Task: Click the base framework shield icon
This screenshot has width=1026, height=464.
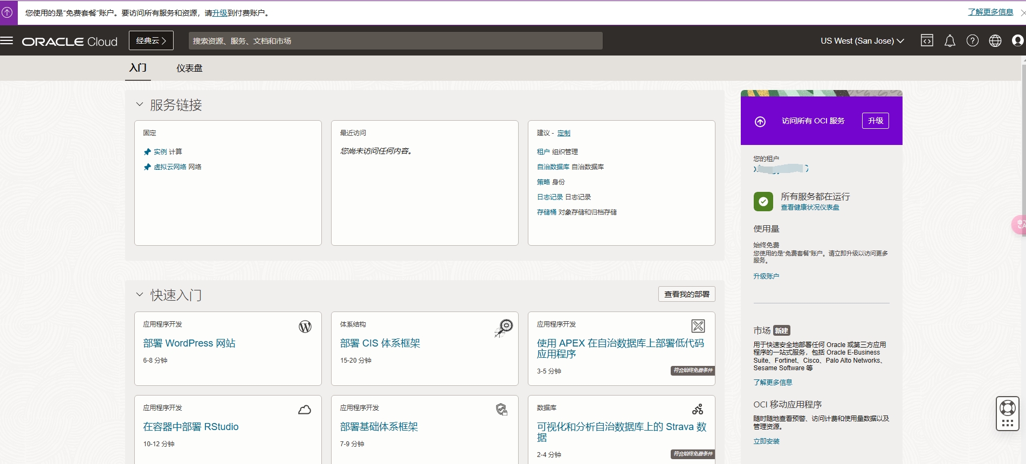Action: pyautogui.click(x=501, y=410)
